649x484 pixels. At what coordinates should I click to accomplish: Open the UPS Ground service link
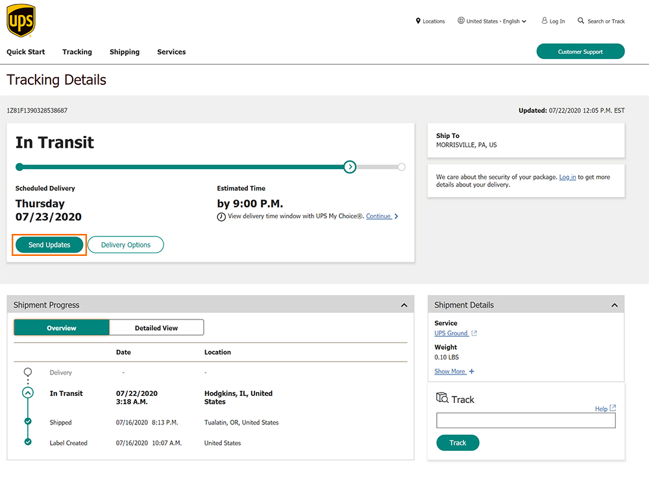[451, 333]
